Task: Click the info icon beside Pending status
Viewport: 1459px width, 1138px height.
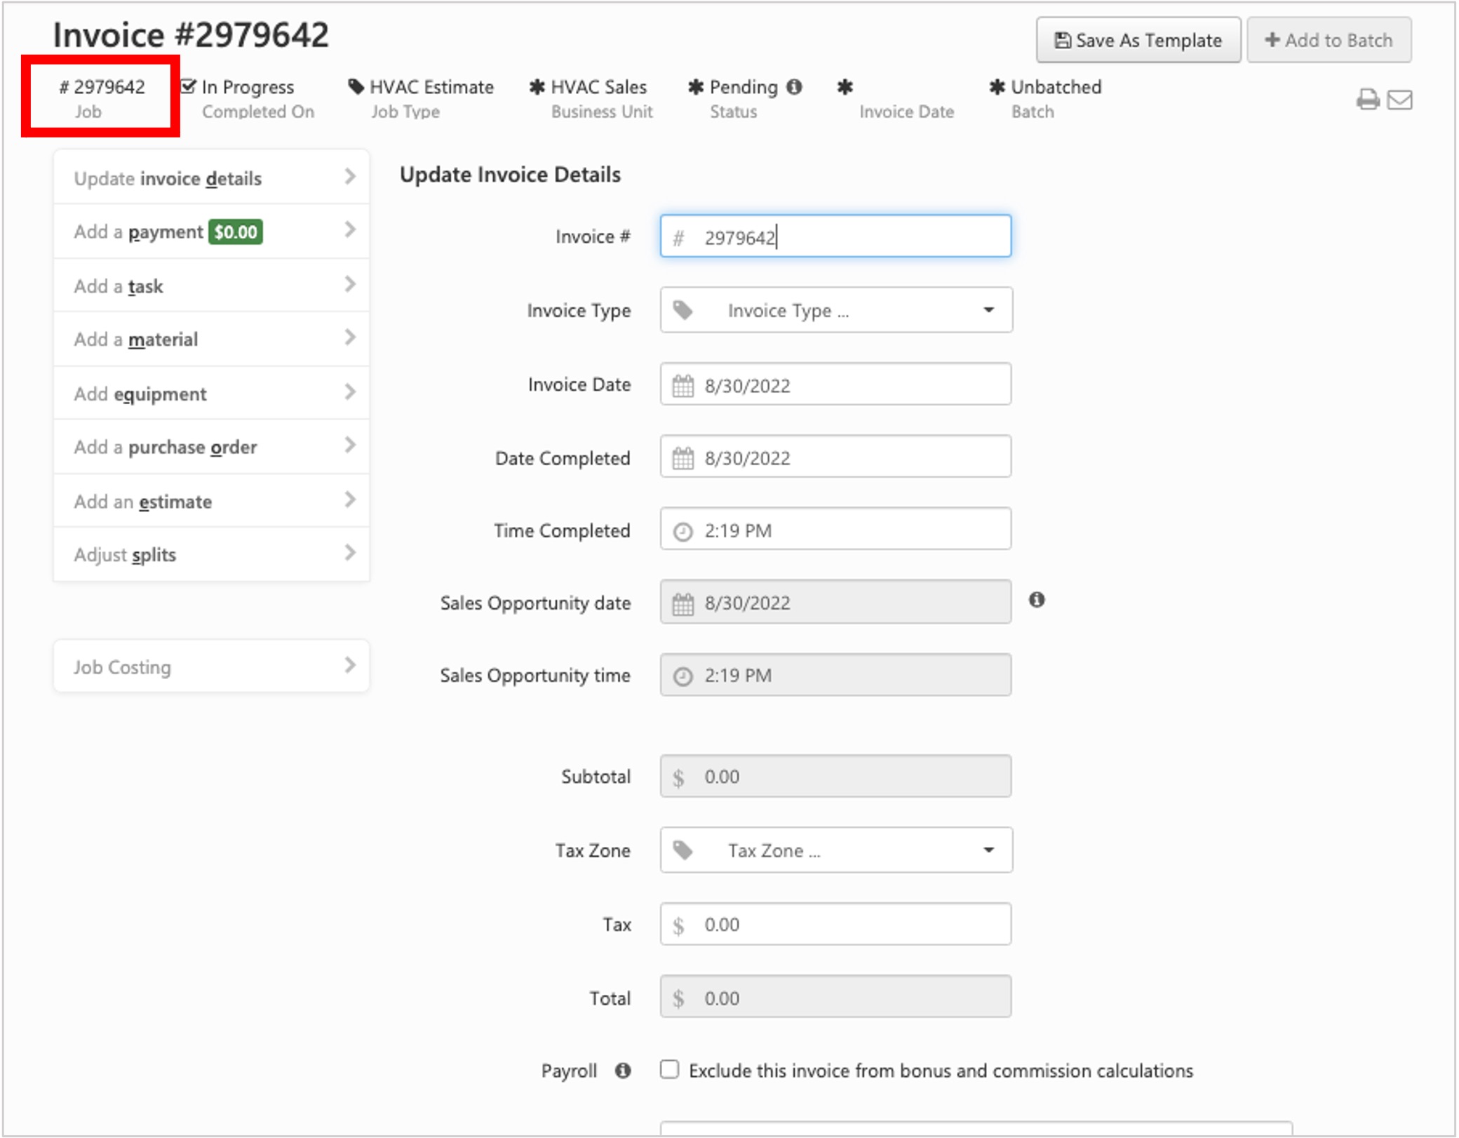Action: click(794, 86)
